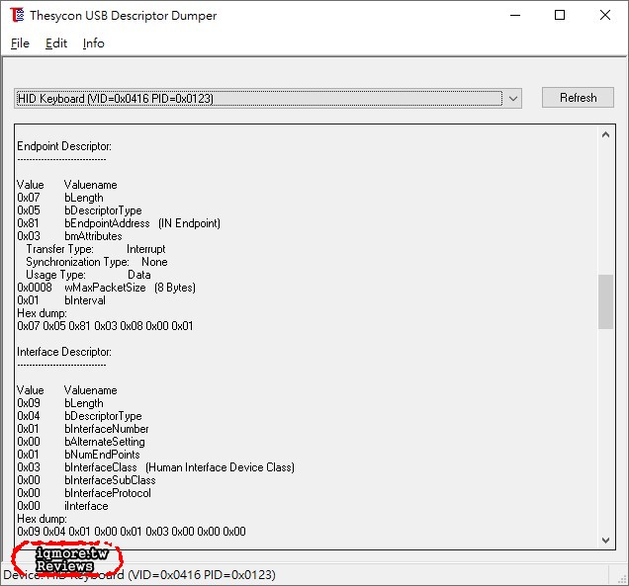Click 'bInterfaceClass (Human Interface Device Class)' line

156,467
